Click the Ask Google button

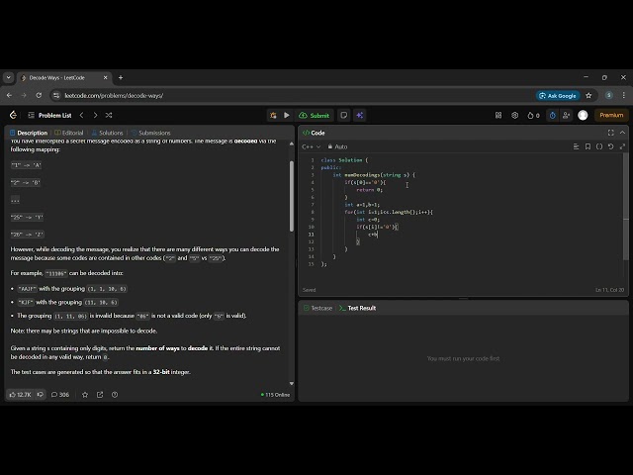pos(558,96)
